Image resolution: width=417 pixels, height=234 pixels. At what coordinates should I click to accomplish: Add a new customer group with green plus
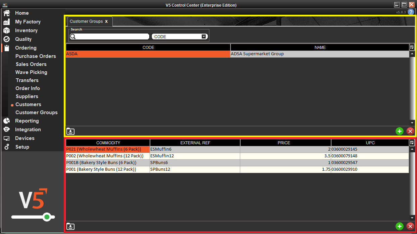(399, 131)
